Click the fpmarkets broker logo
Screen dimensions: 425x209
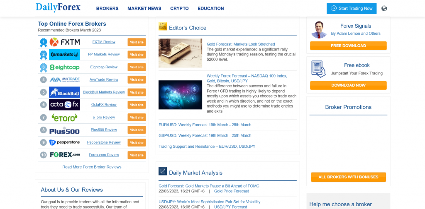pyautogui.click(x=64, y=54)
